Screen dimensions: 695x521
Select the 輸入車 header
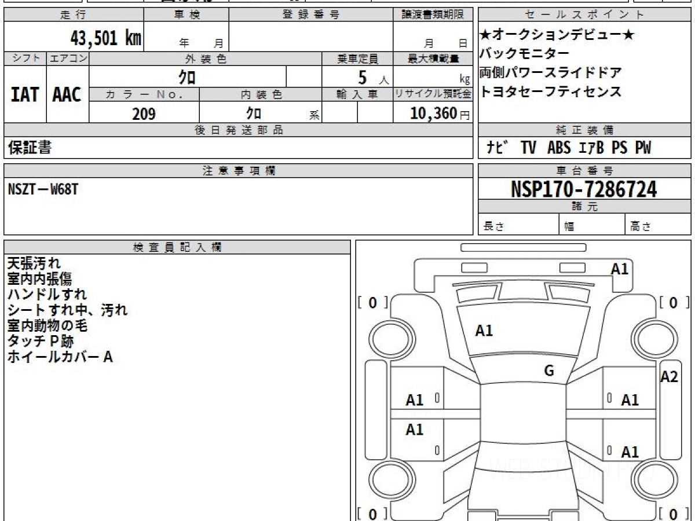[x=357, y=94]
